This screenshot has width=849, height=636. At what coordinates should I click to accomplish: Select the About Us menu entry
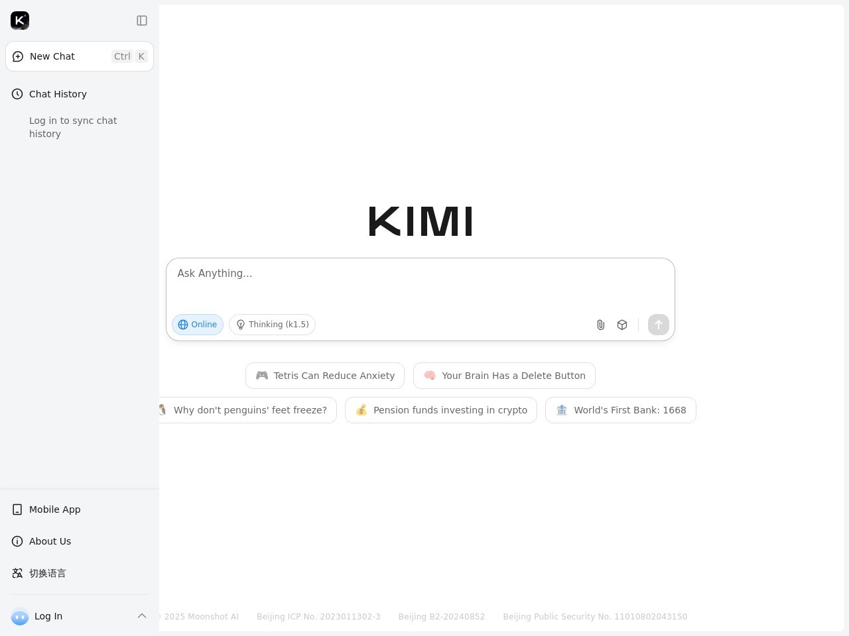coord(50,541)
